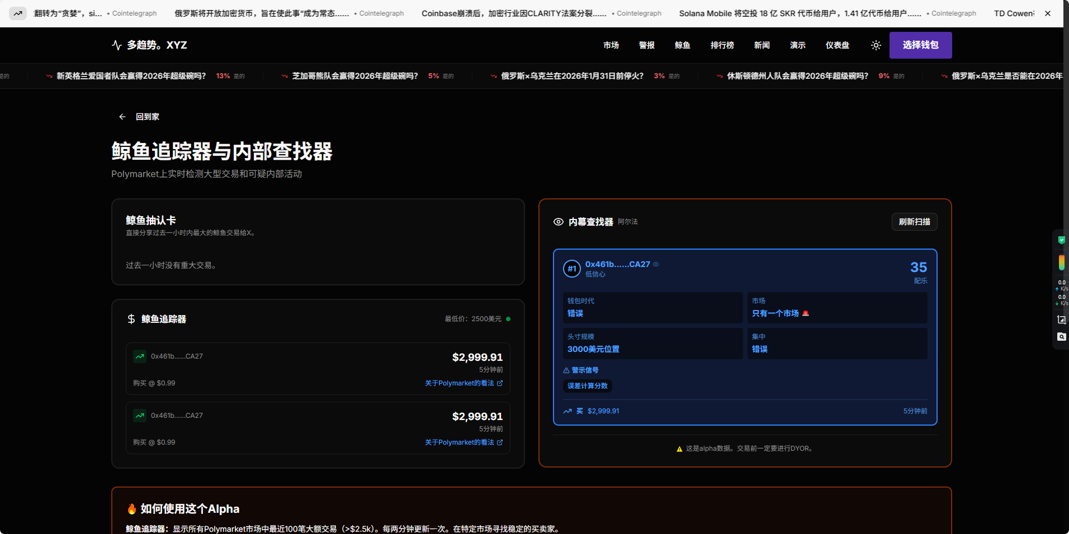Image resolution: width=1069 pixels, height=534 pixels.
Task: Click the screenshot crop icon in side widget
Action: coord(1061,320)
